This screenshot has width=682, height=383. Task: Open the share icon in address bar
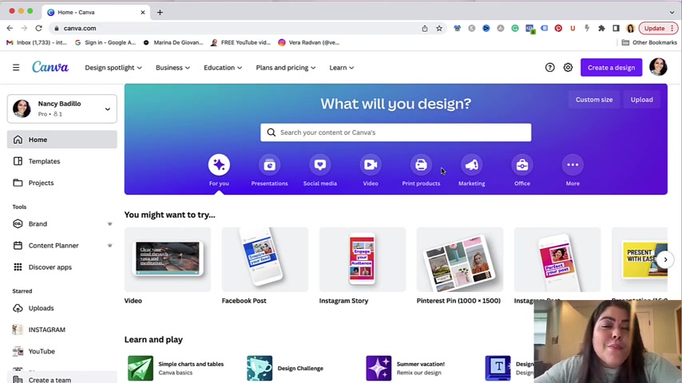click(x=425, y=28)
